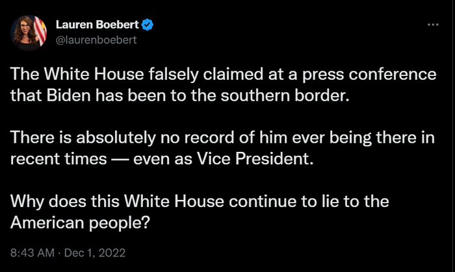Viewport: 455px width, 272px height.
Task: Click the 8:43 AM timestamp
Action: (x=30, y=252)
